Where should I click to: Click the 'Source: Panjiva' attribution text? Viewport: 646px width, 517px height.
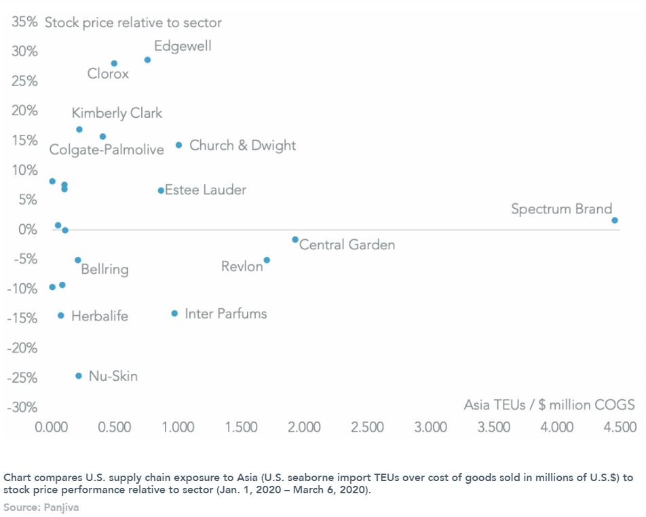tap(41, 507)
